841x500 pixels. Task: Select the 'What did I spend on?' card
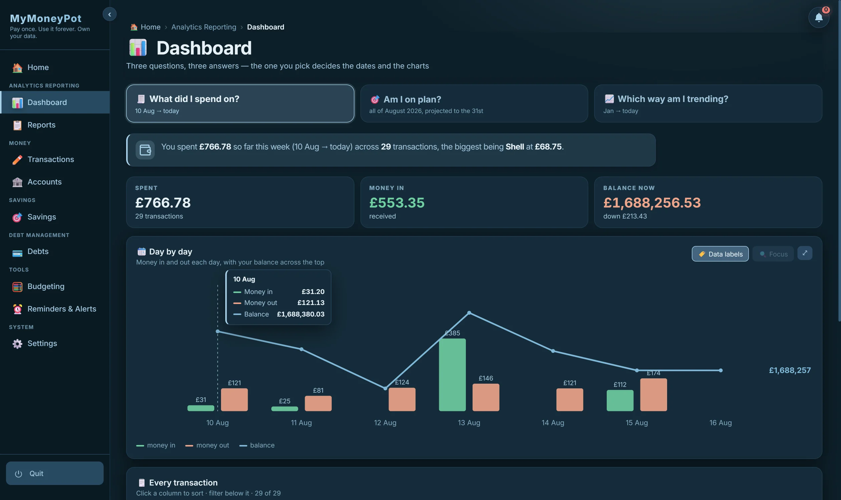click(x=240, y=103)
